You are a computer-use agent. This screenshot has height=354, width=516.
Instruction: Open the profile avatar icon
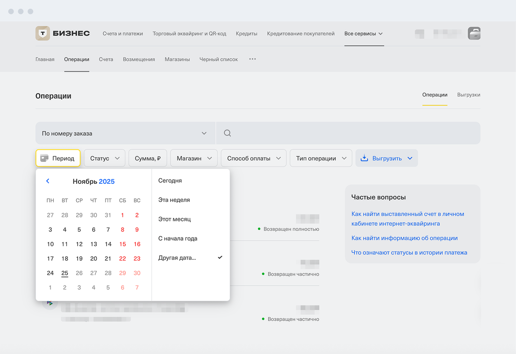pyautogui.click(x=474, y=34)
